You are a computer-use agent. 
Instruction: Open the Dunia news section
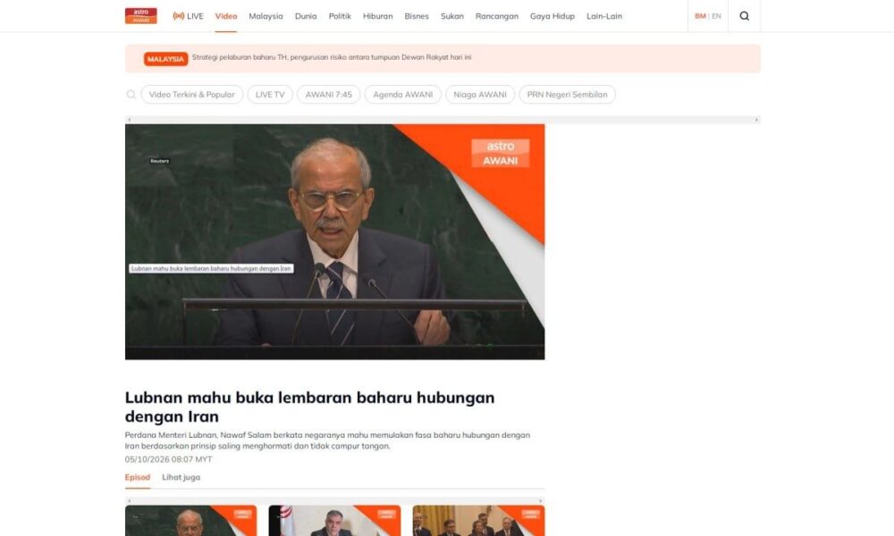[306, 16]
